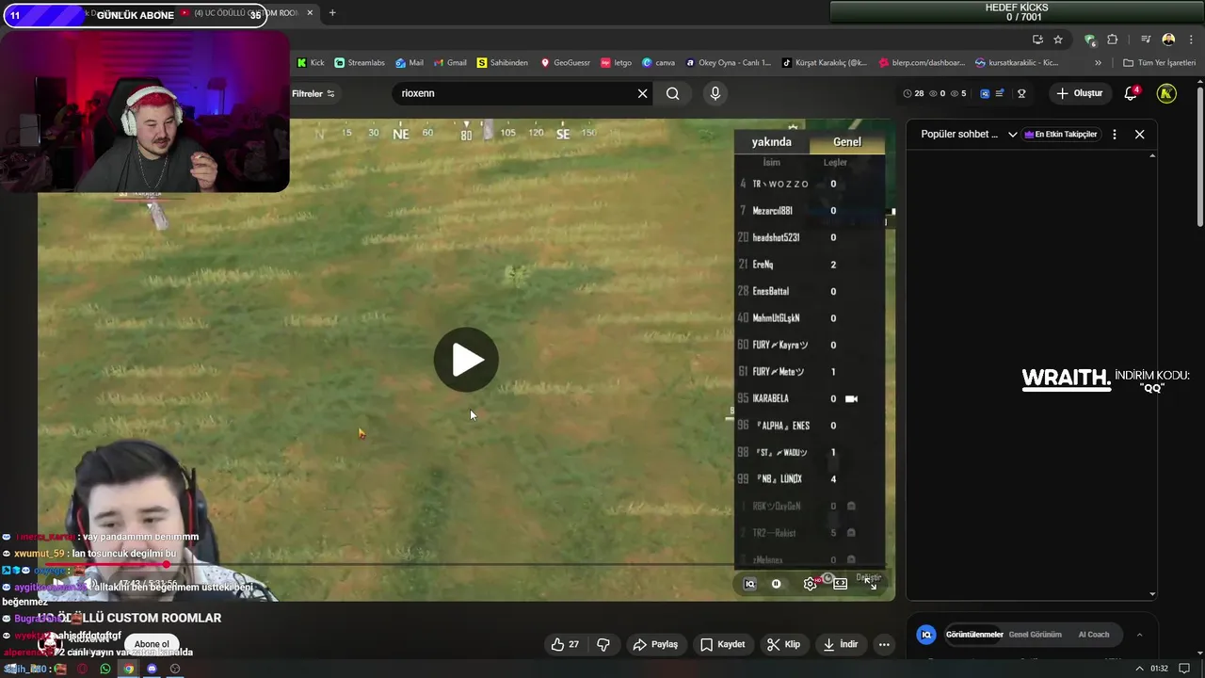Open the Oluştur create menu
Screen dimensions: 1205x678
pyautogui.click(x=1080, y=93)
